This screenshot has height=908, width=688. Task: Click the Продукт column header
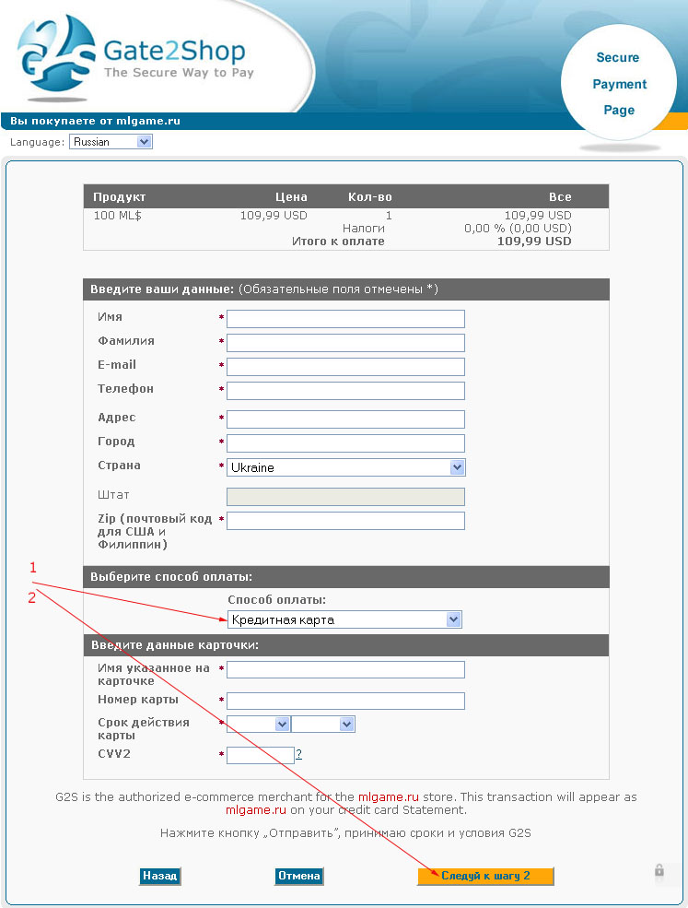coord(119,197)
